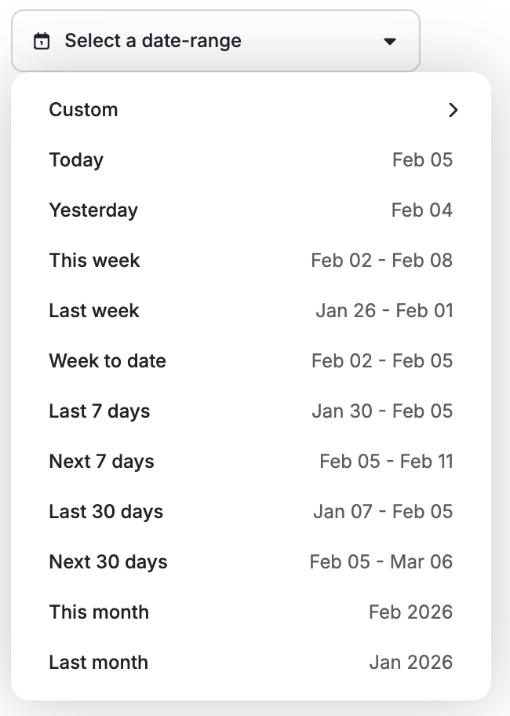This screenshot has width=510, height=716.
Task: Click the Feb 05 - Mar 06 date text
Action: 381,562
